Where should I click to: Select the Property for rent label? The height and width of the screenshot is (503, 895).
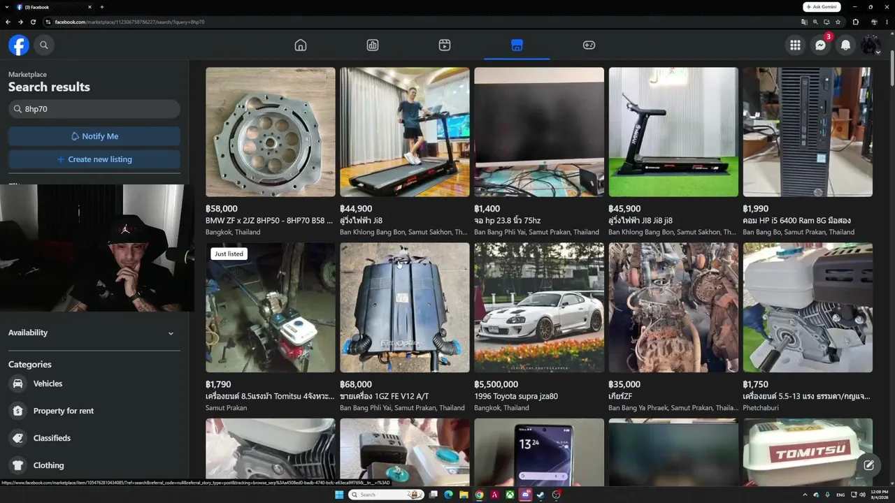tap(64, 411)
